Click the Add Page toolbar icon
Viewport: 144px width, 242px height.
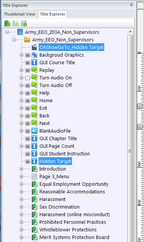pyautogui.click(x=24, y=23)
